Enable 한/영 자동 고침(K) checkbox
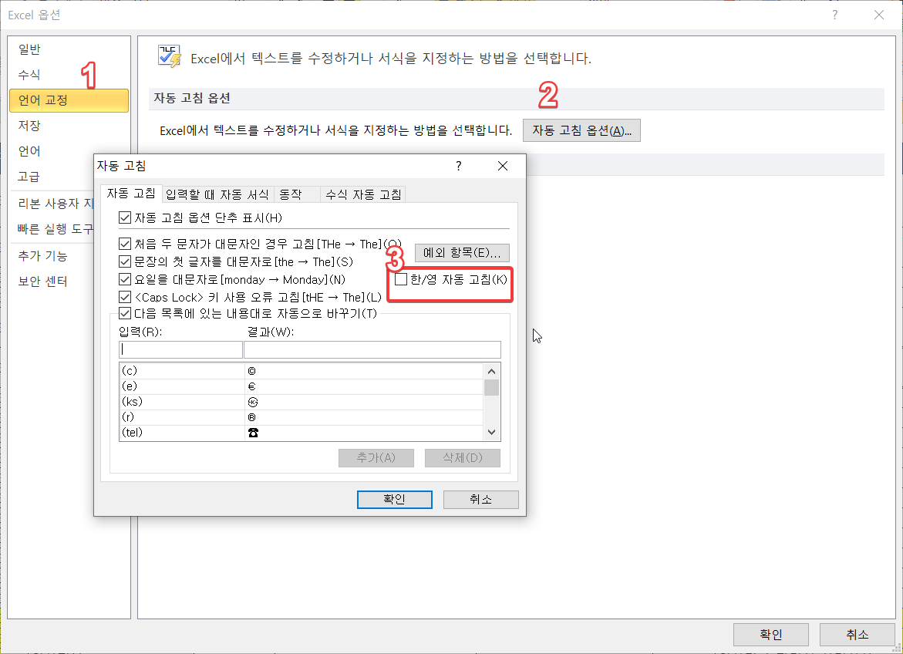 [x=401, y=279]
